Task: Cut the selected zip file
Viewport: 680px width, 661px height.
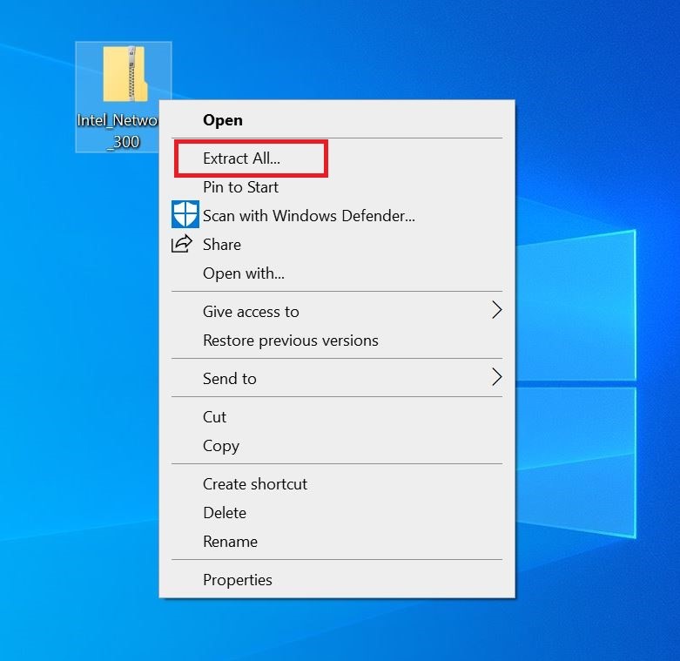Action: pyautogui.click(x=215, y=417)
